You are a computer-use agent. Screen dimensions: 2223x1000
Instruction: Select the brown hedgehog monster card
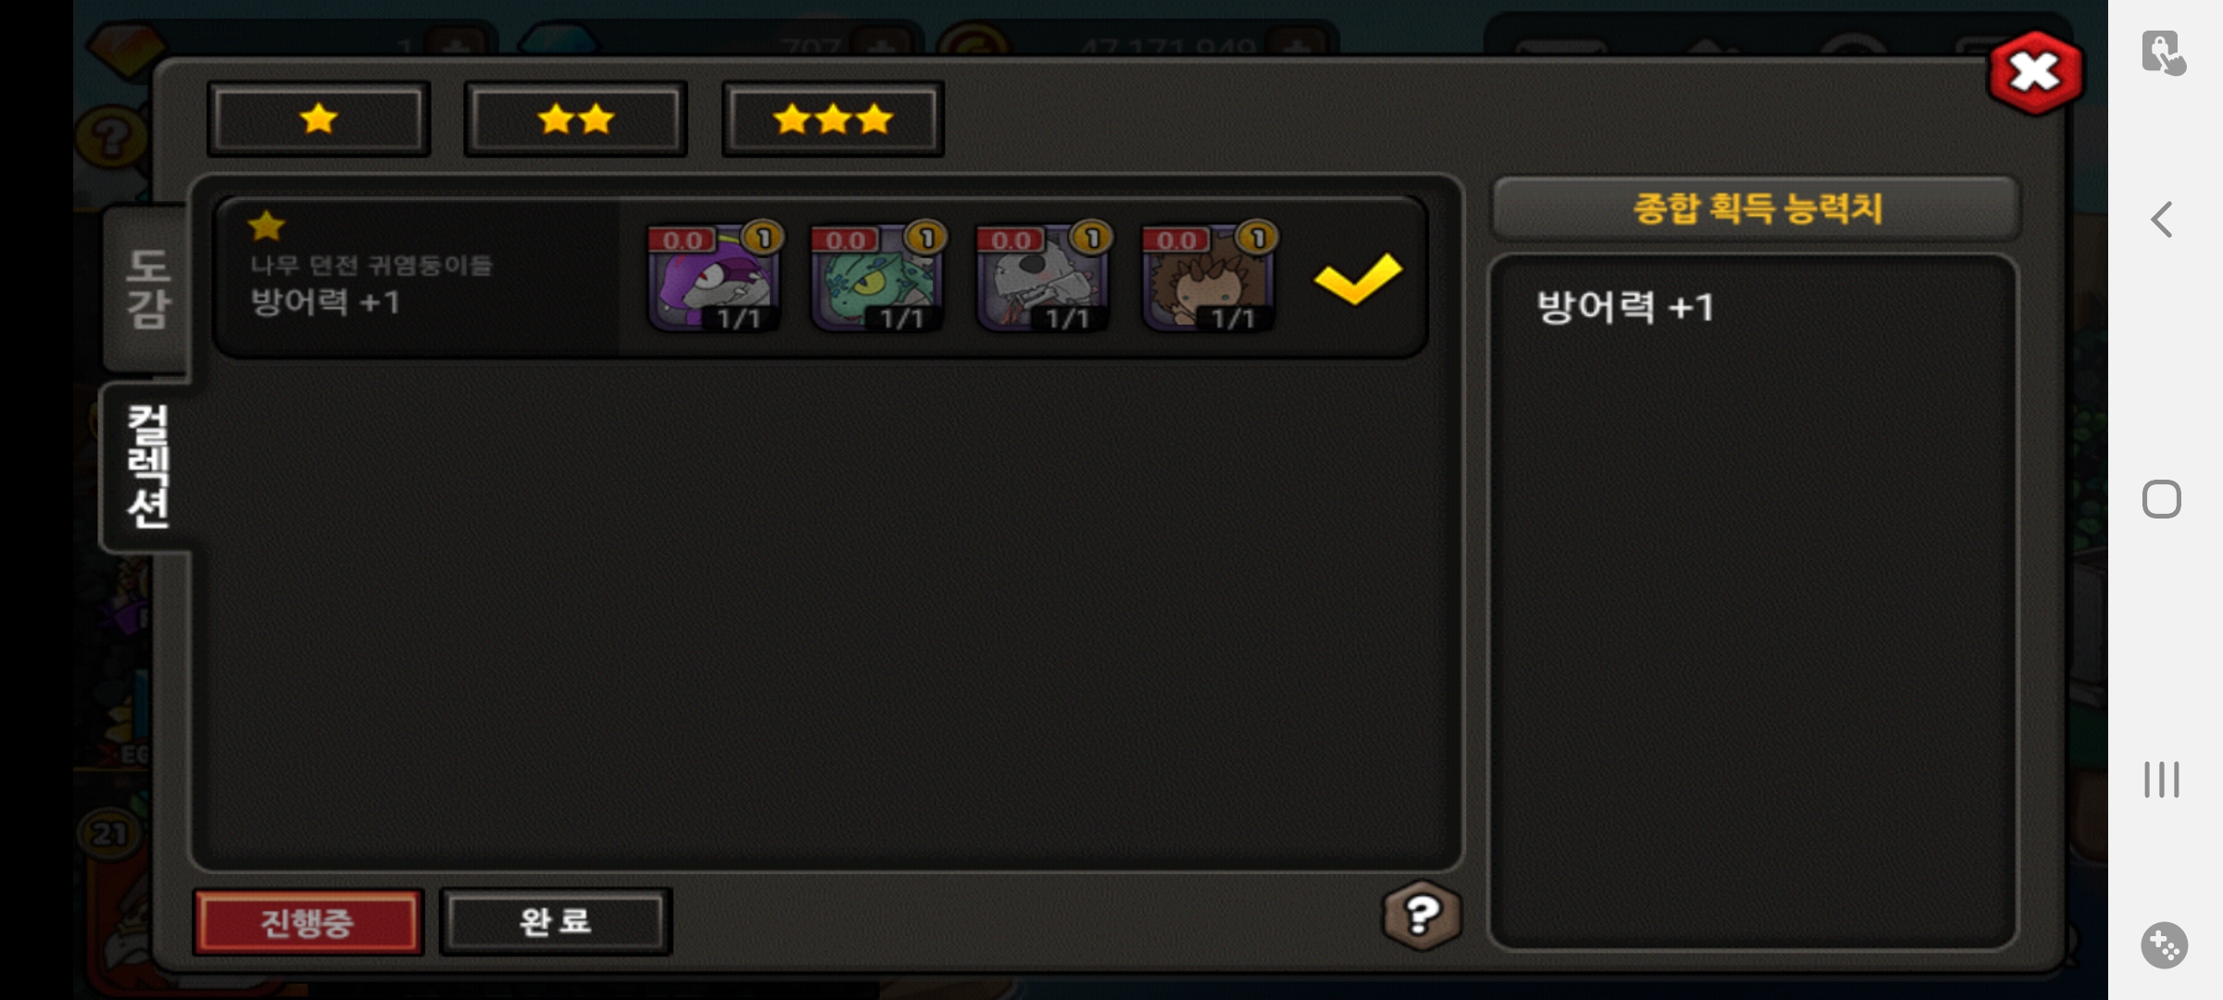tap(1210, 277)
